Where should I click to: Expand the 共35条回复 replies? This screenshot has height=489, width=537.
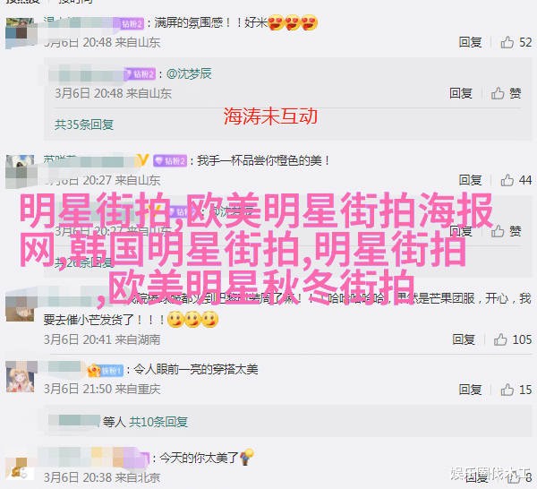84,124
